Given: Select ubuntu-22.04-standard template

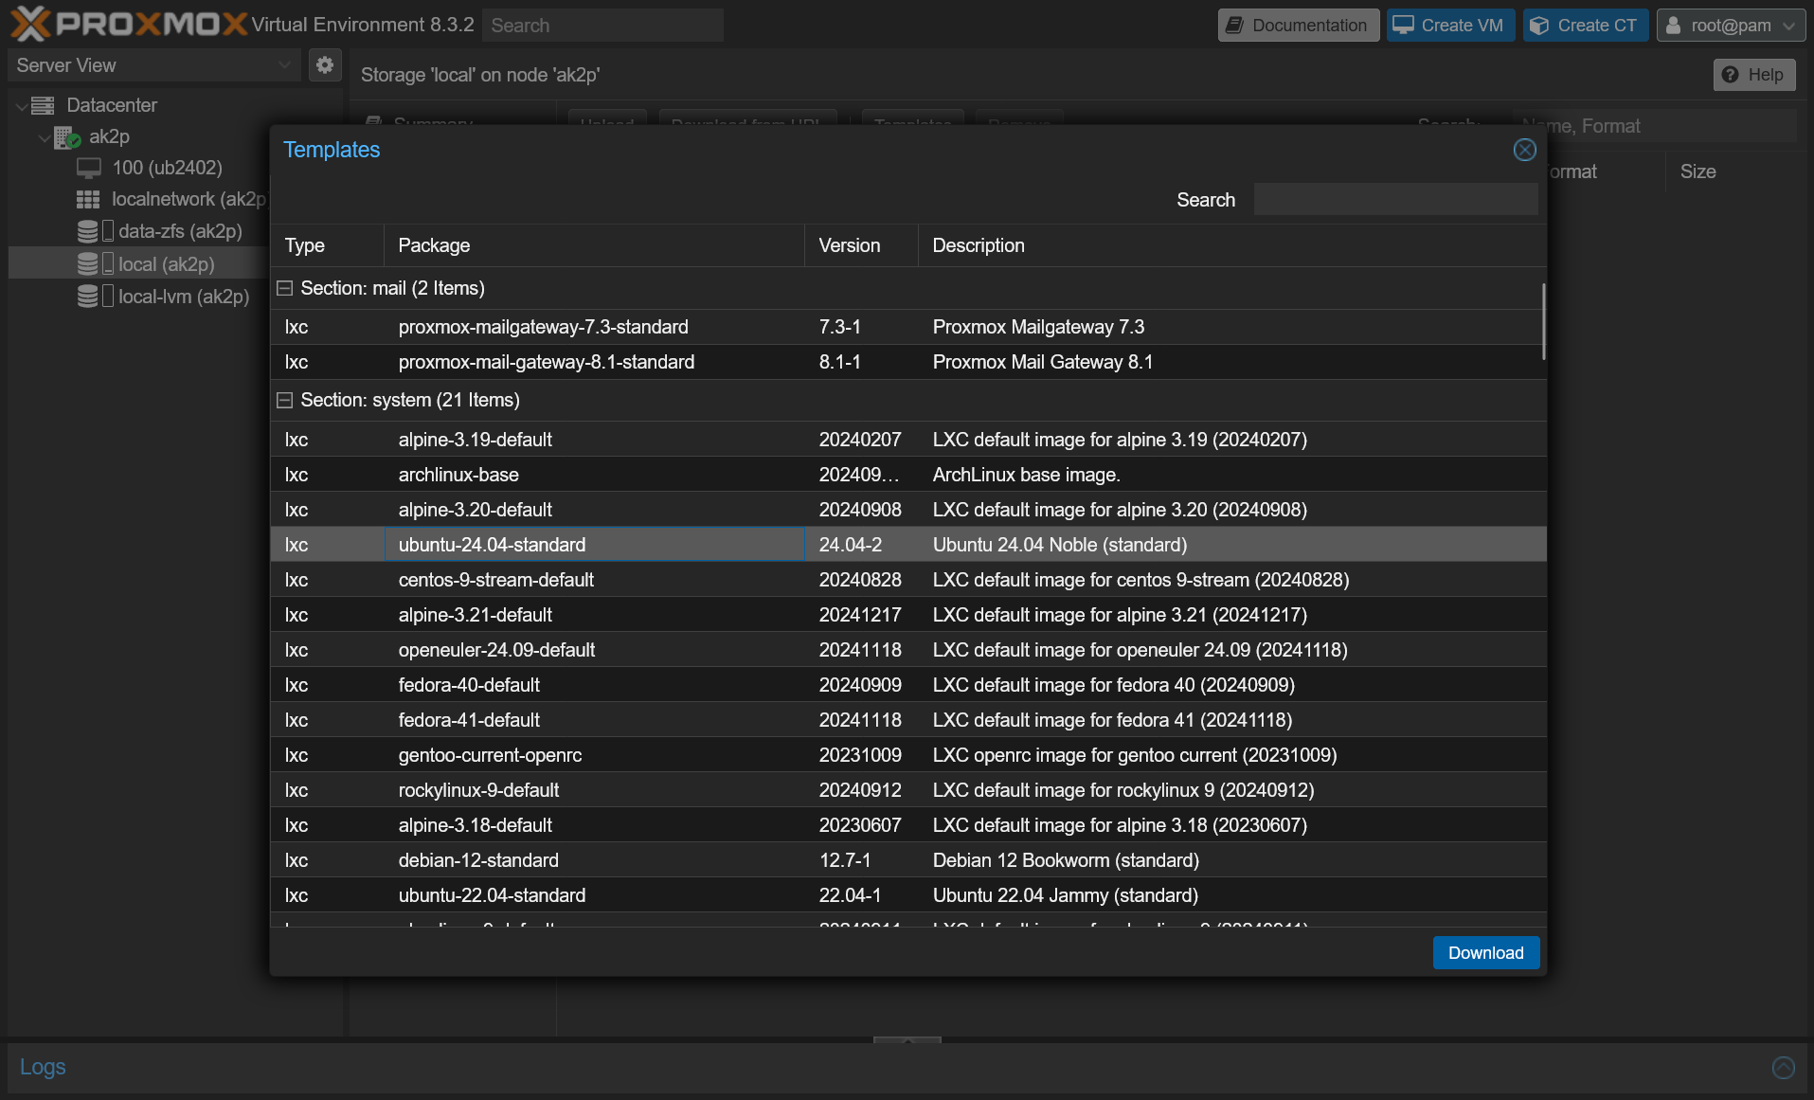Looking at the screenshot, I should coord(908,895).
